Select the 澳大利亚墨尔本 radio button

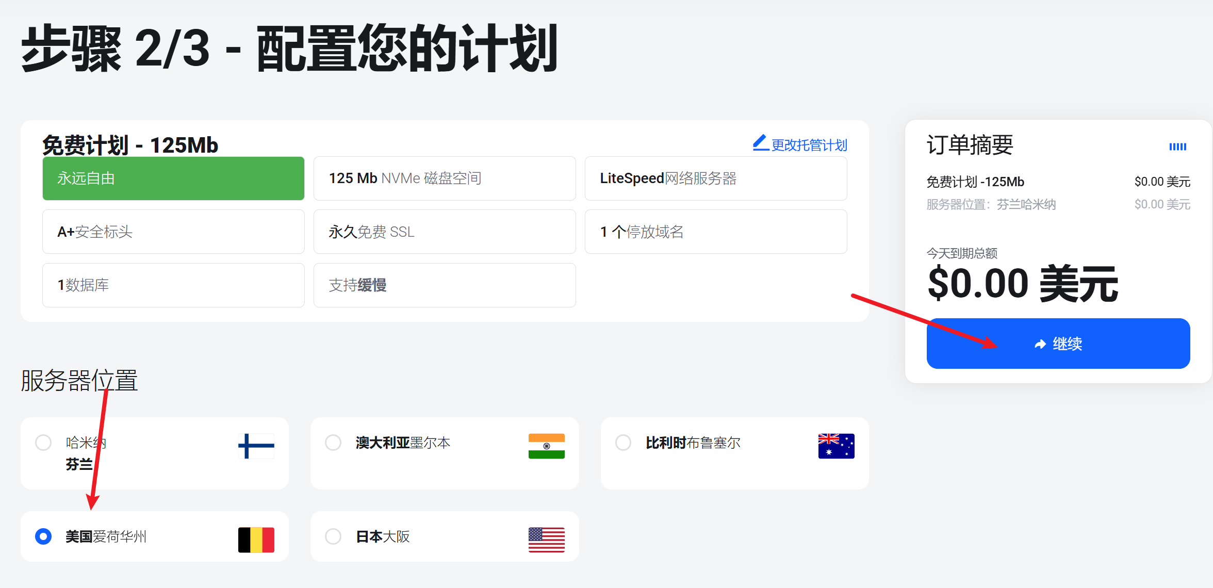333,443
